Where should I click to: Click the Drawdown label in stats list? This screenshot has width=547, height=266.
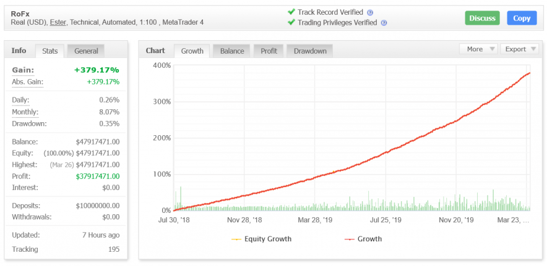click(28, 123)
